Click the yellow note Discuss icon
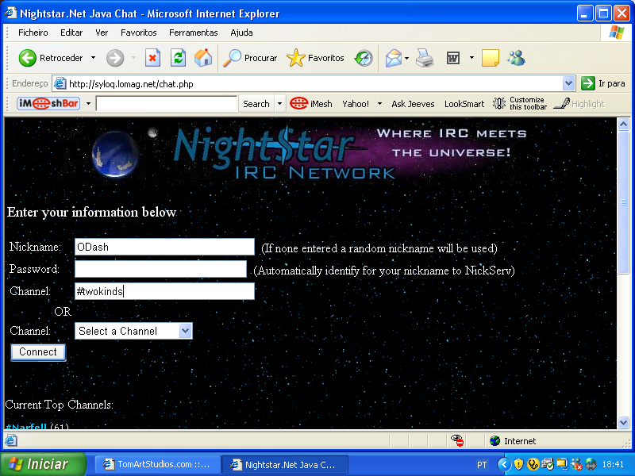Viewport: 635px width, 476px height. pos(490,58)
